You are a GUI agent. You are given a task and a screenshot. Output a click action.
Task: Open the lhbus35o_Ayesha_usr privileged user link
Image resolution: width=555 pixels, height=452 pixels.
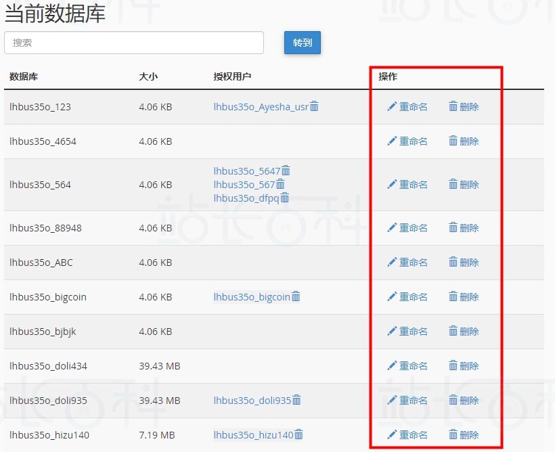(263, 106)
